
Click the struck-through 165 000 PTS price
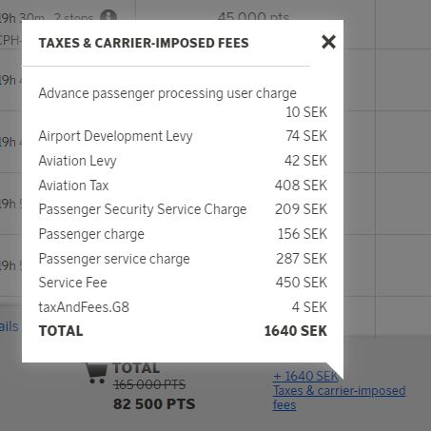pos(149,384)
